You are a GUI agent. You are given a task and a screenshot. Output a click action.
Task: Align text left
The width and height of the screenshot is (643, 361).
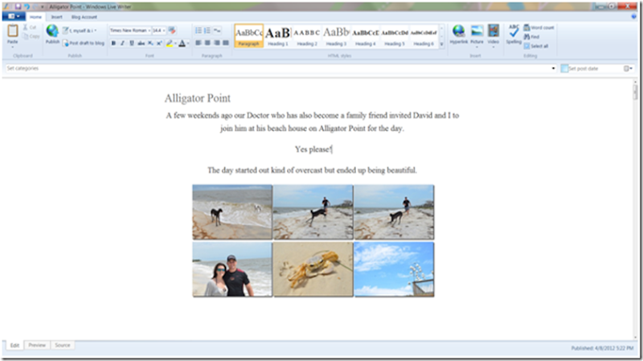198,43
